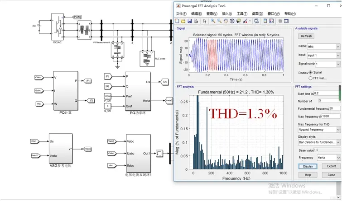Activate the Zoom Out magnifier tool

(x=219, y=21)
